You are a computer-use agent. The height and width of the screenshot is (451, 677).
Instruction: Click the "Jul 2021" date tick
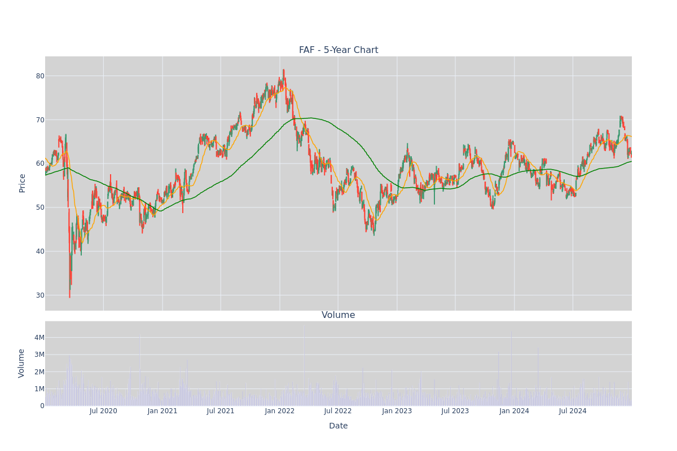[221, 411]
